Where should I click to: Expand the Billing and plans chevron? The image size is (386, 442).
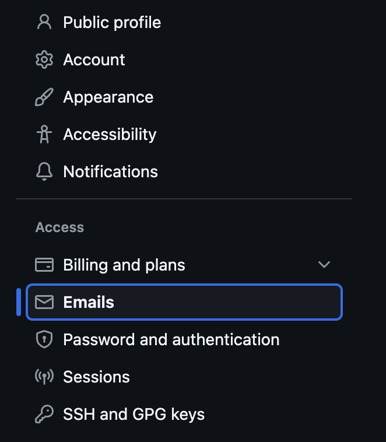324,265
